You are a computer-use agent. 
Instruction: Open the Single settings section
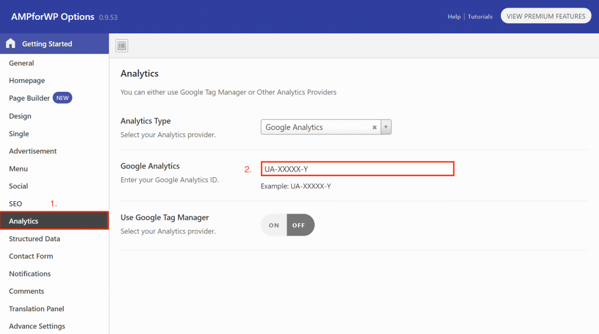pyautogui.click(x=19, y=134)
